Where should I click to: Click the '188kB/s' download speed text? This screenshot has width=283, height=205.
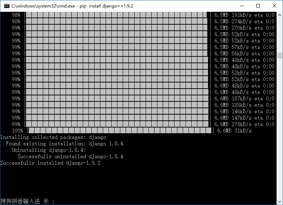coord(242,105)
